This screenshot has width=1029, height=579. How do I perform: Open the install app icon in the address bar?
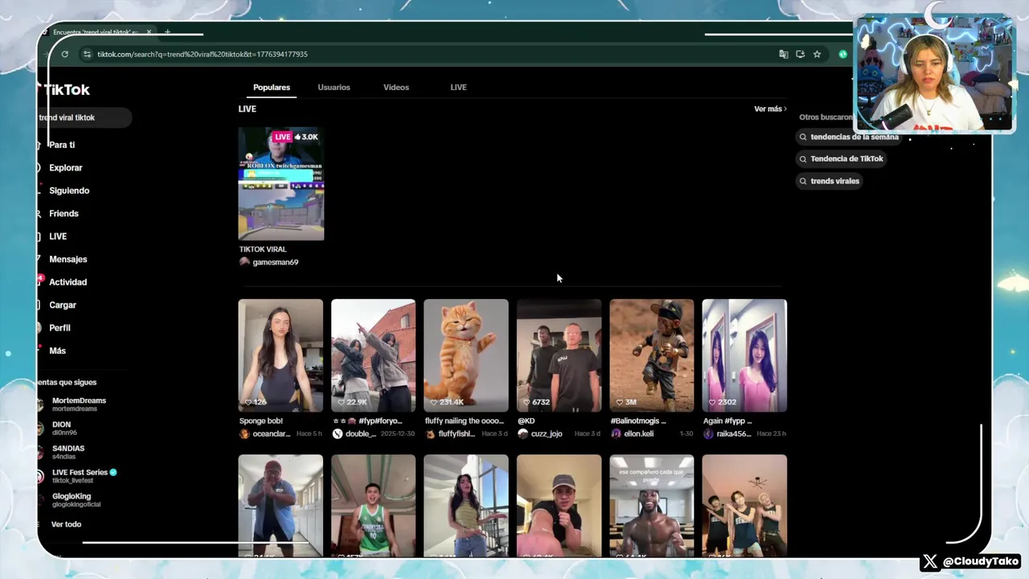point(800,54)
